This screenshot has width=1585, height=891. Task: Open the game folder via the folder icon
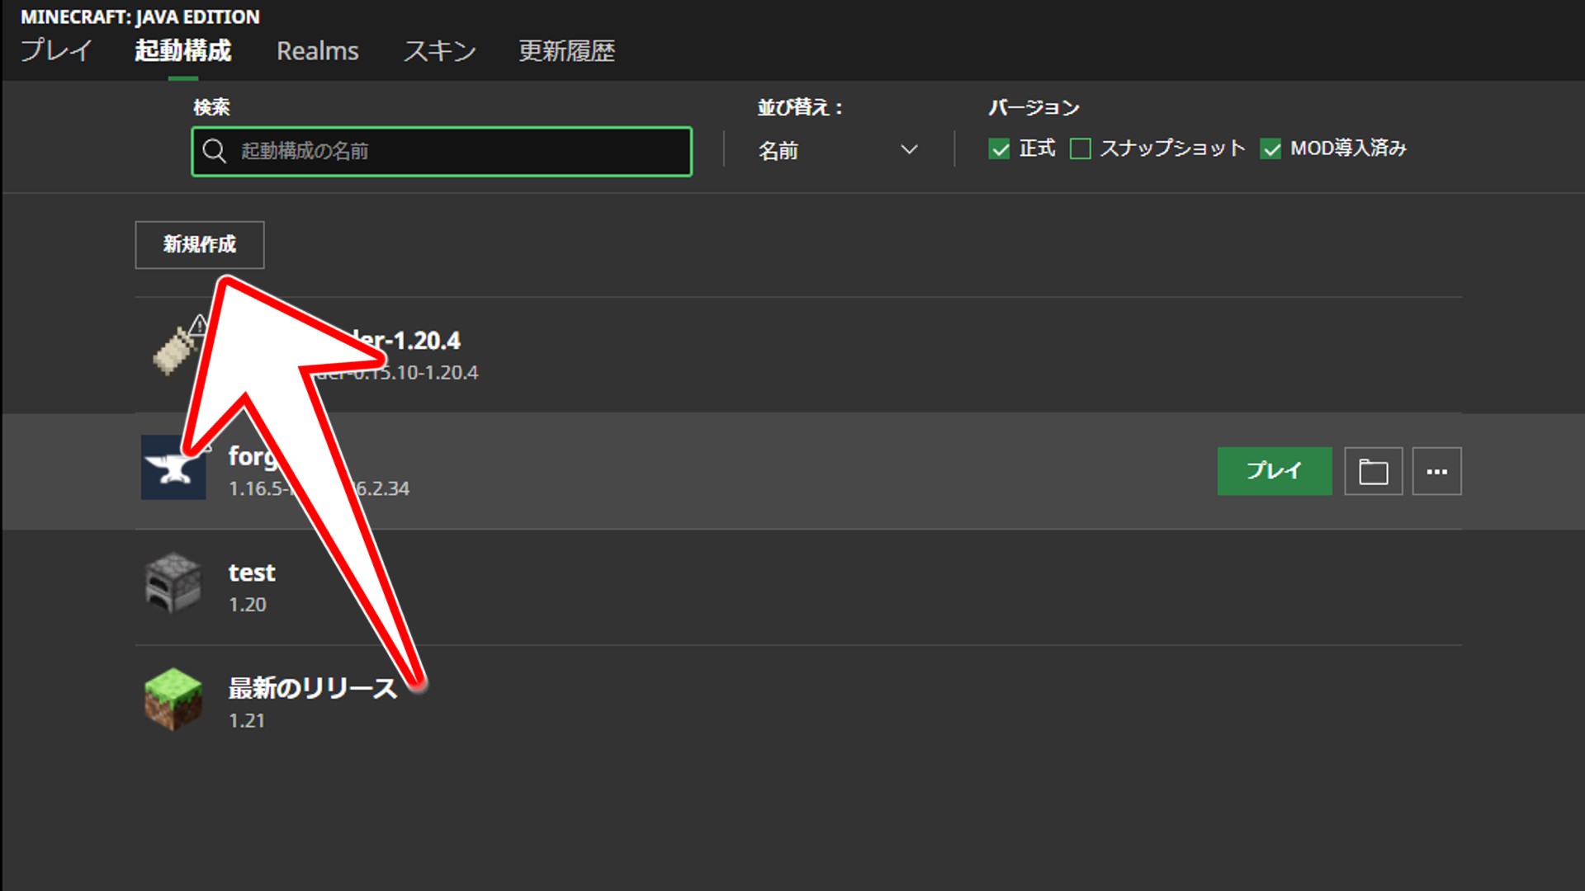1373,471
